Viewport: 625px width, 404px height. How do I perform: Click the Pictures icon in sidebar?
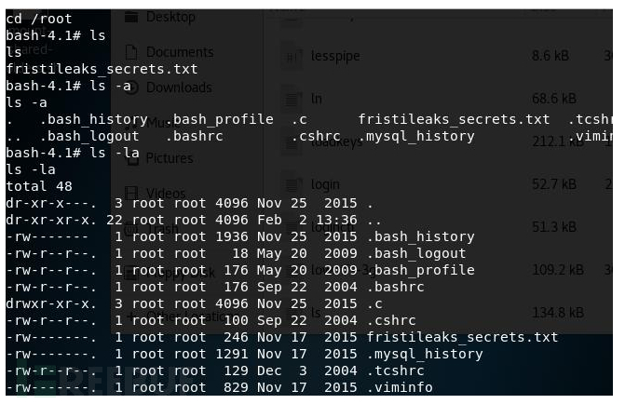pos(131,158)
